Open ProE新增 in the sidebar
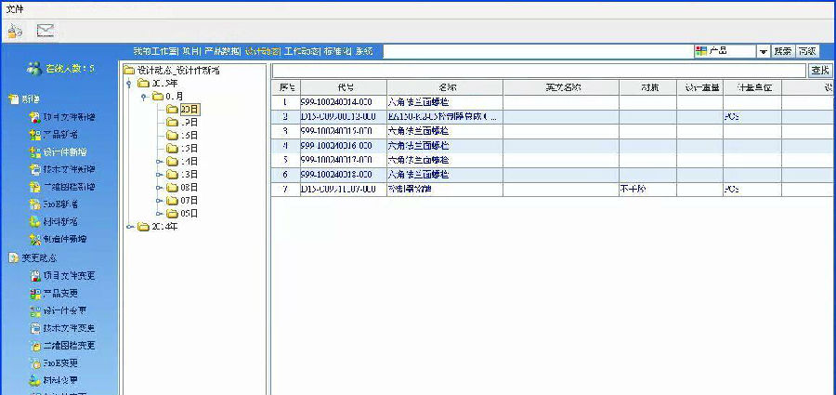The height and width of the screenshot is (395, 836). click(x=55, y=204)
